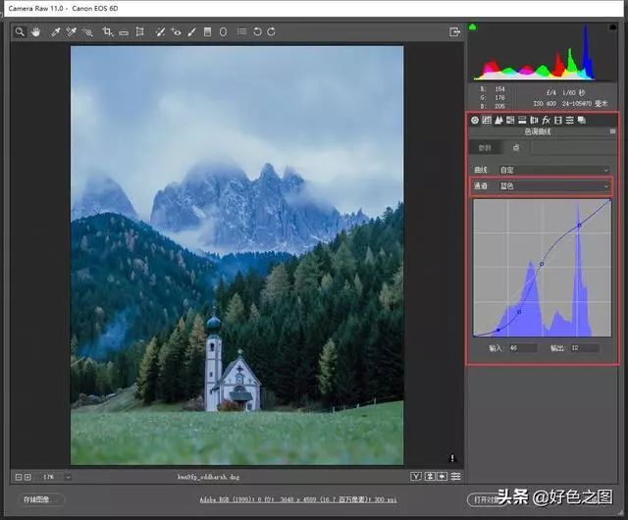This screenshot has height=520, width=628.
Task: Open the Basic adjustments panel icon
Action: [x=475, y=120]
